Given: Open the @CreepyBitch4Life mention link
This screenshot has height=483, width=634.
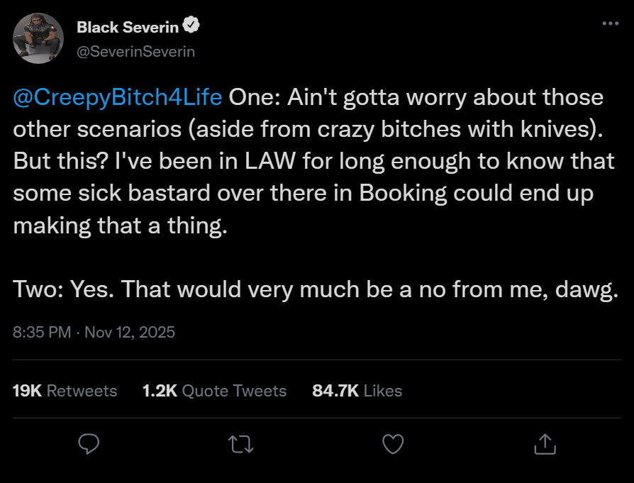Looking at the screenshot, I should tap(118, 96).
